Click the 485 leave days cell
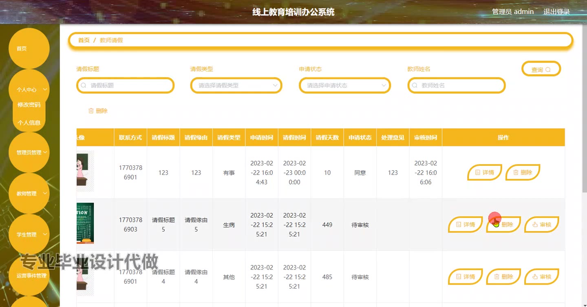 (327, 277)
